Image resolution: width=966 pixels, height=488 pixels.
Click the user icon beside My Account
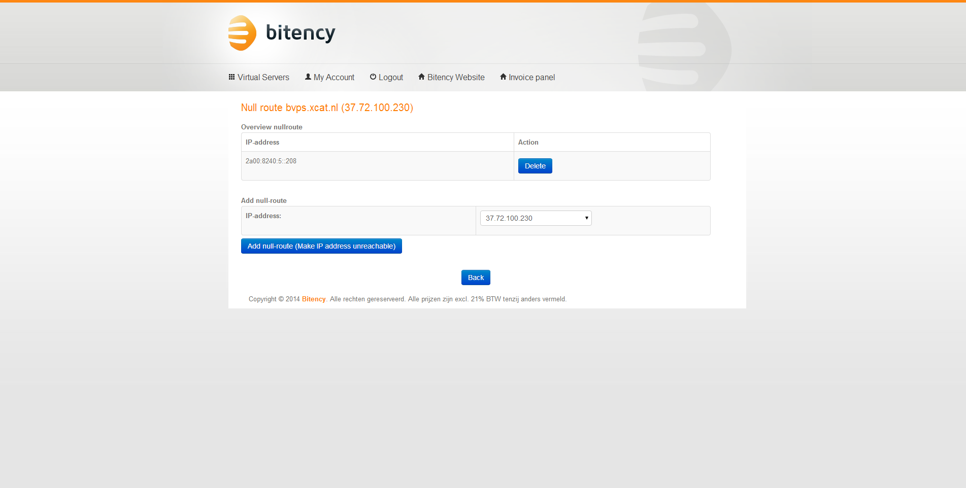pos(308,77)
